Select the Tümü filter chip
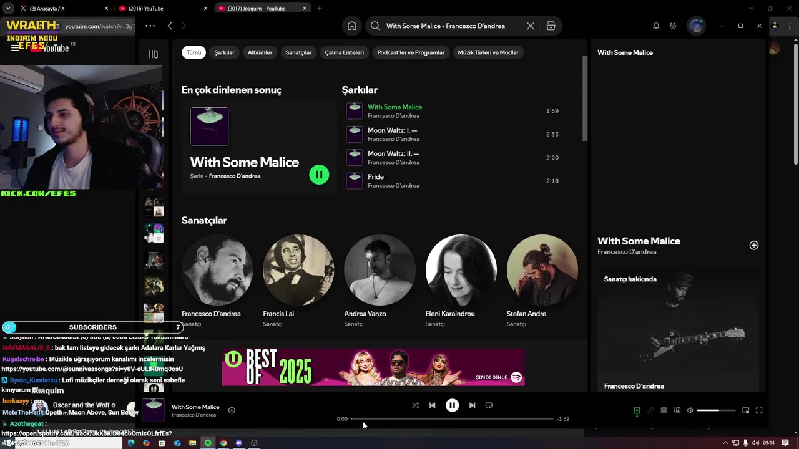Viewport: 799px width, 449px height. tap(194, 52)
